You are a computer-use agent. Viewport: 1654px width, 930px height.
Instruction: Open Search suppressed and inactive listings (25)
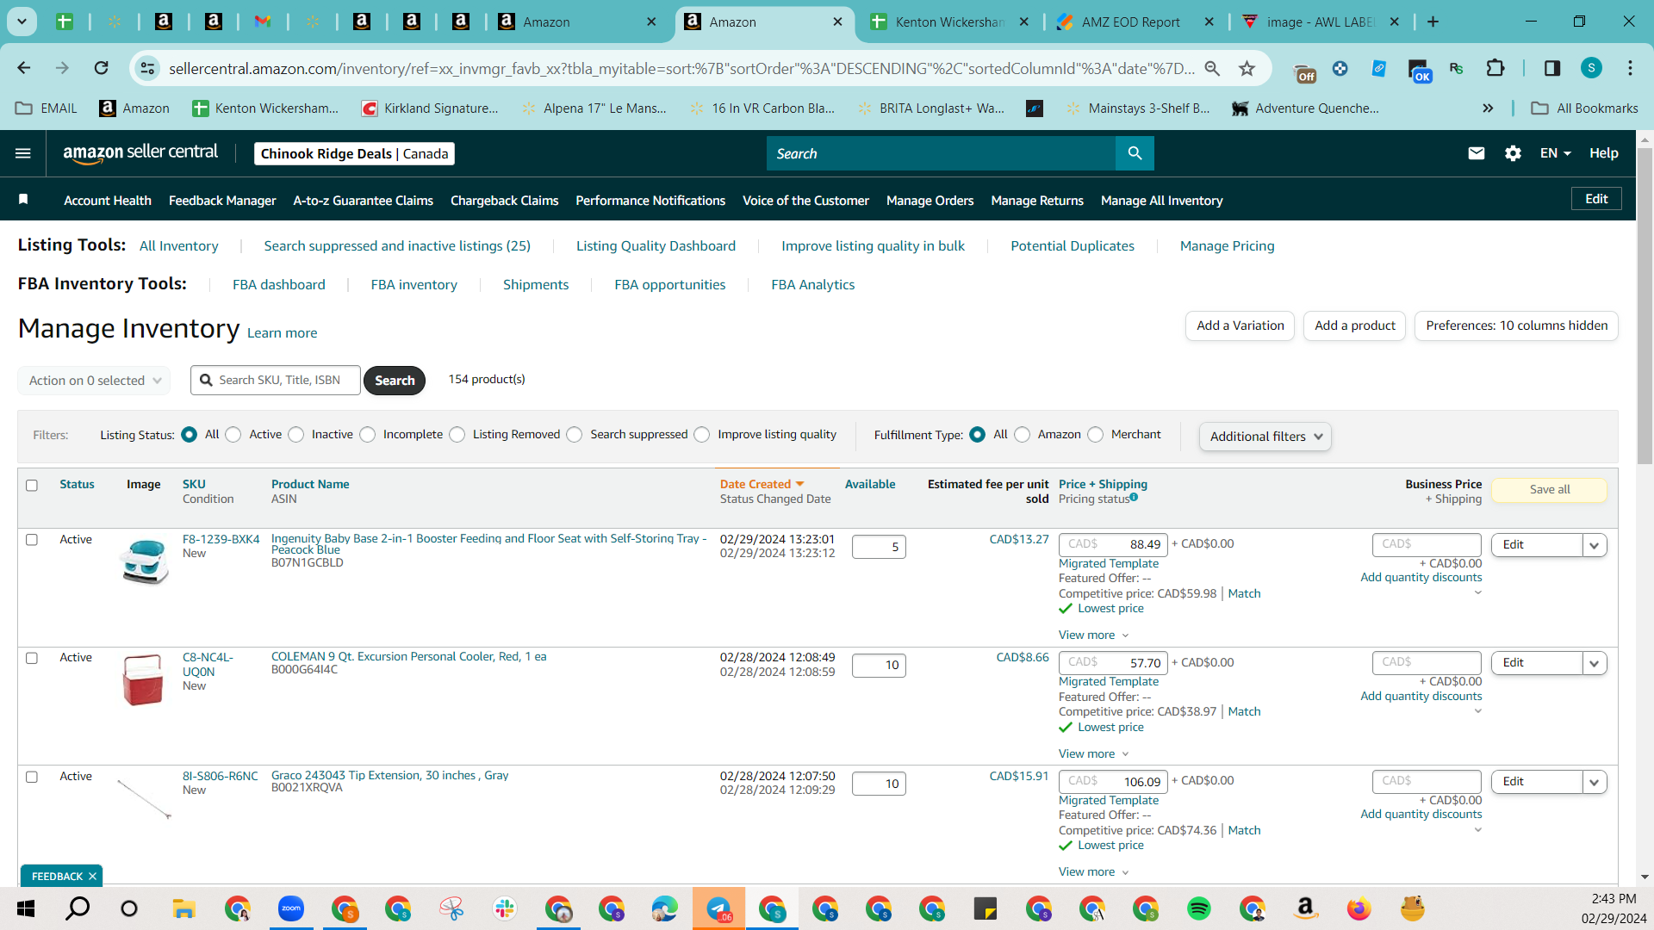tap(397, 246)
